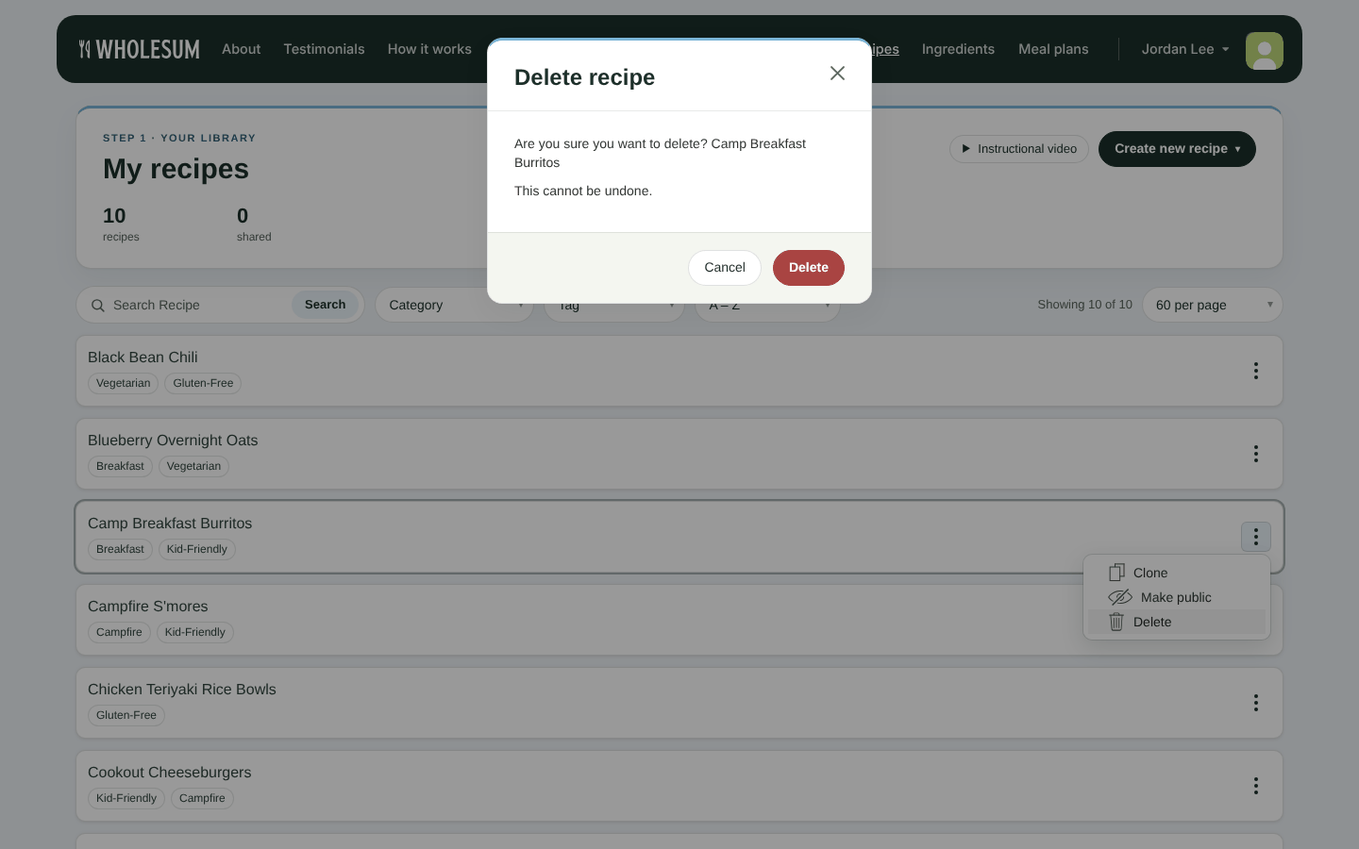Open kebab menu for Chicken Teriyaki Rice Bowls
Screen dimensions: 1359x849
pos(1256,703)
